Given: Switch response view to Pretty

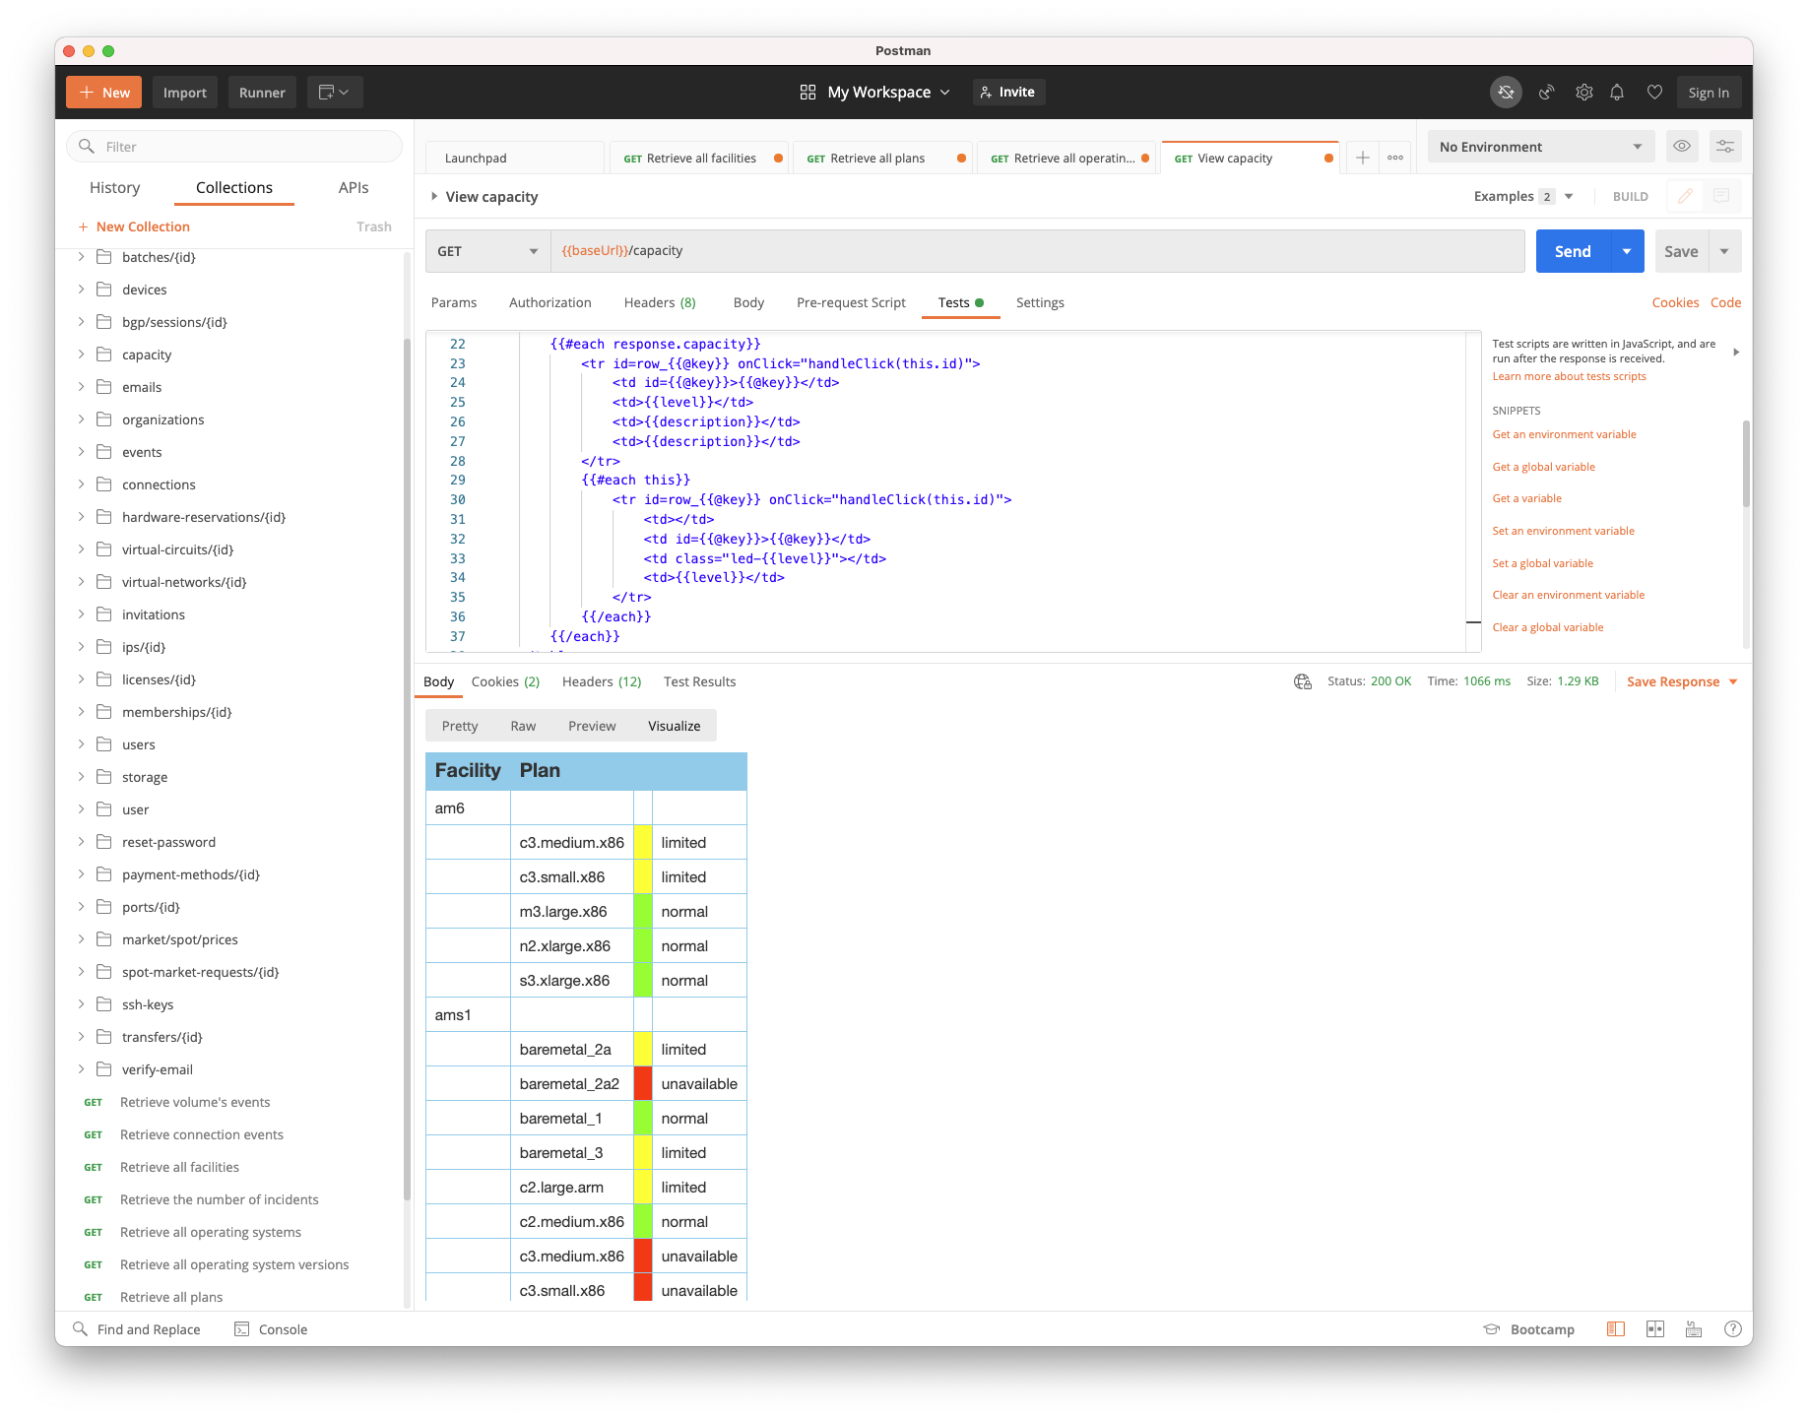Looking at the screenshot, I should click(x=460, y=726).
